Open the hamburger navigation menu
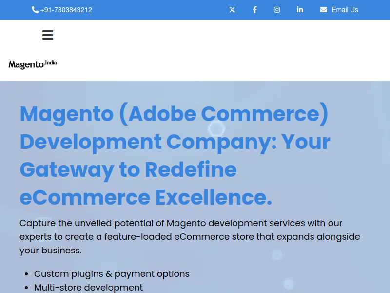 (47, 35)
